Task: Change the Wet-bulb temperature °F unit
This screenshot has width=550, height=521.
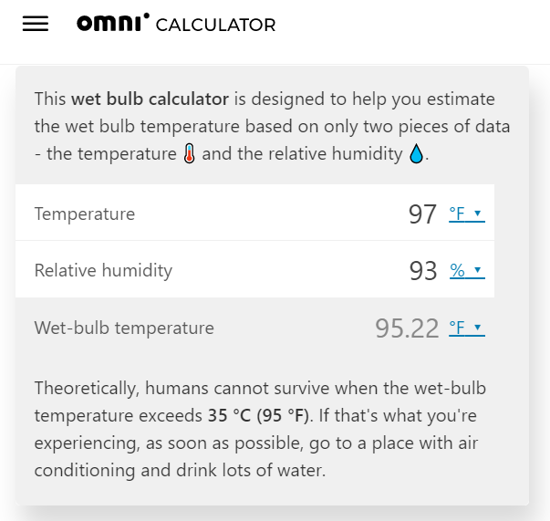Action: (465, 328)
